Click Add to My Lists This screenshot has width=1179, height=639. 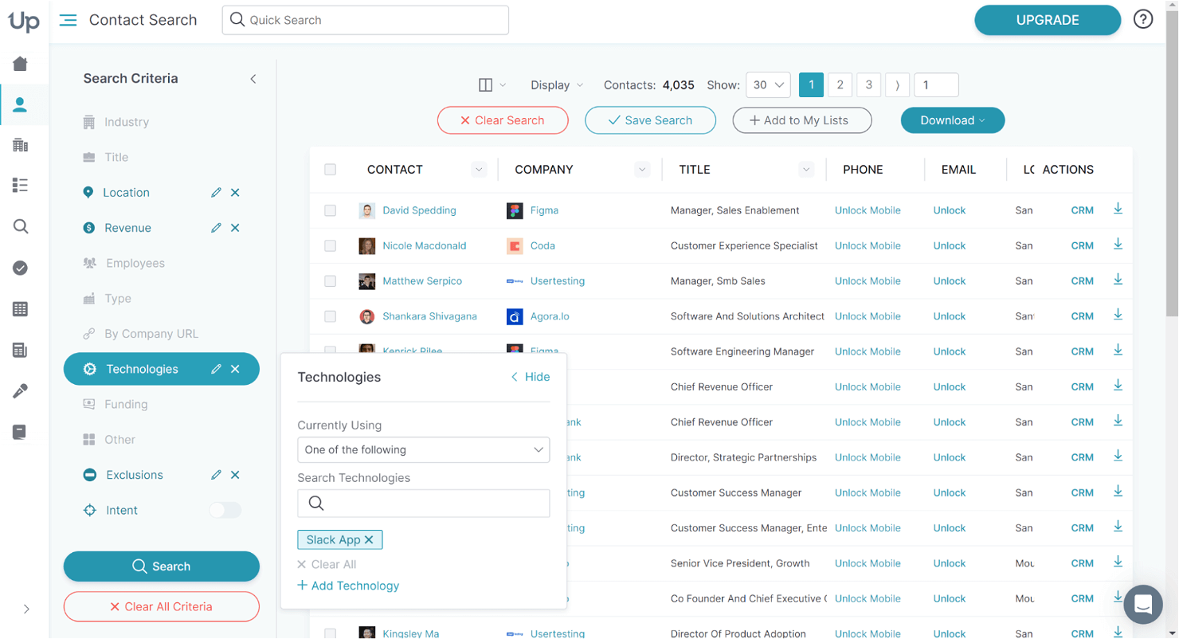pyautogui.click(x=802, y=120)
